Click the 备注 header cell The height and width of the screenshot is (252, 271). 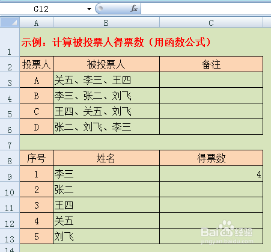pyautogui.click(x=211, y=64)
